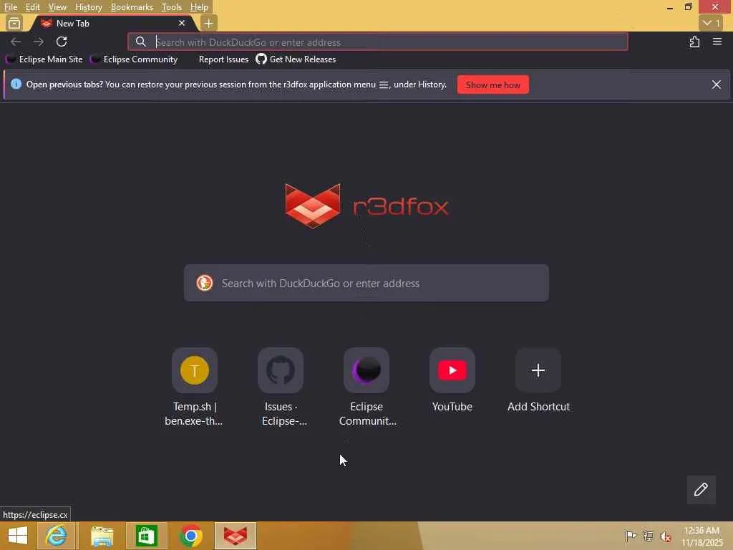Click DuckDuckGo icon in center search

click(204, 283)
